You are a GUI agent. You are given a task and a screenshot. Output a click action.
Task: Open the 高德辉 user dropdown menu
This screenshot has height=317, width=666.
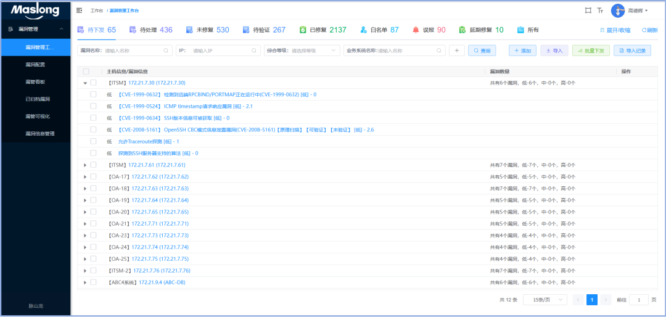(x=638, y=10)
